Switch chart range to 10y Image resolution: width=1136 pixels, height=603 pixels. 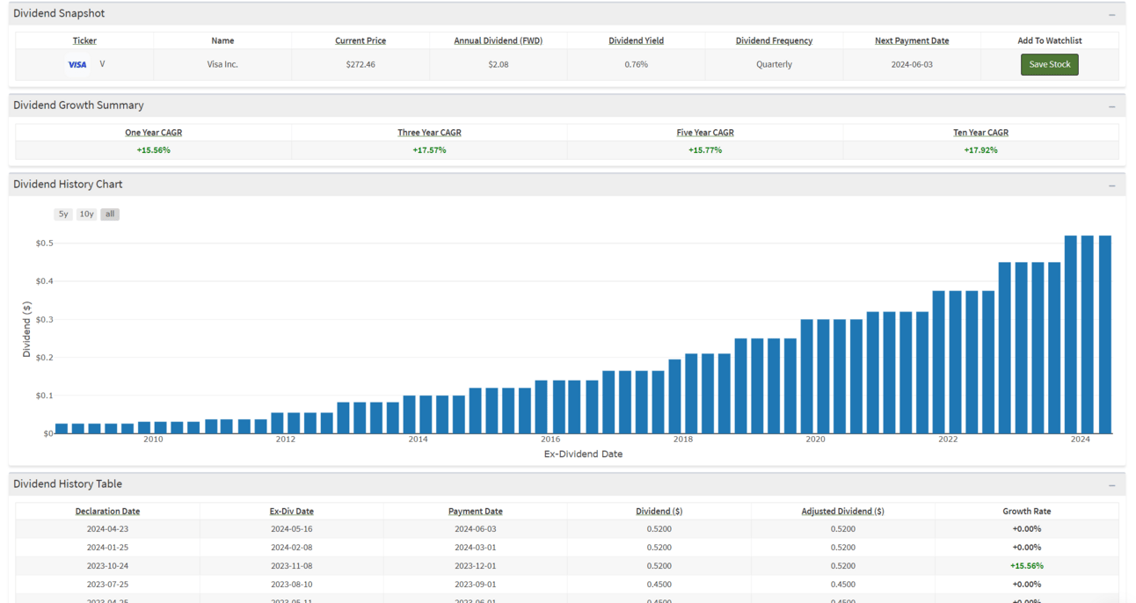tap(86, 214)
